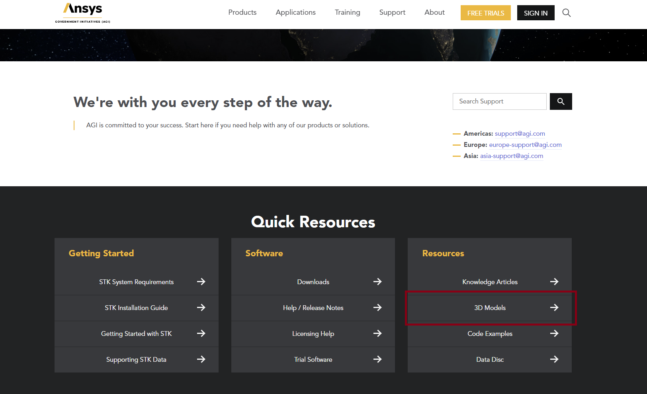Open the Products menu

(242, 12)
